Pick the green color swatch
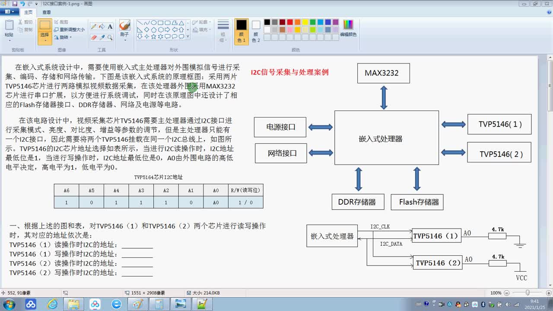This screenshot has width=553, height=311. pyautogui.click(x=313, y=22)
